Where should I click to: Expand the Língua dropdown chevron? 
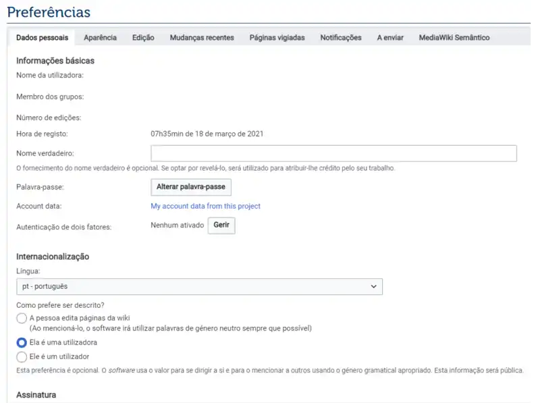point(374,287)
